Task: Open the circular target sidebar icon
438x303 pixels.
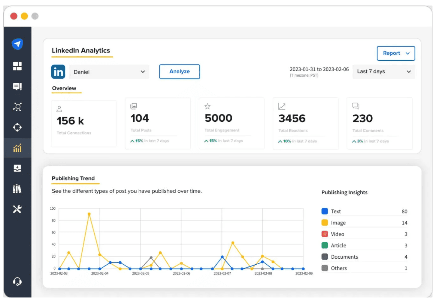Action: click(x=17, y=127)
